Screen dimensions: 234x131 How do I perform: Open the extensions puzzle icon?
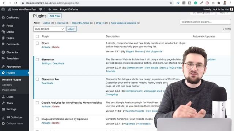click(x=219, y=3)
